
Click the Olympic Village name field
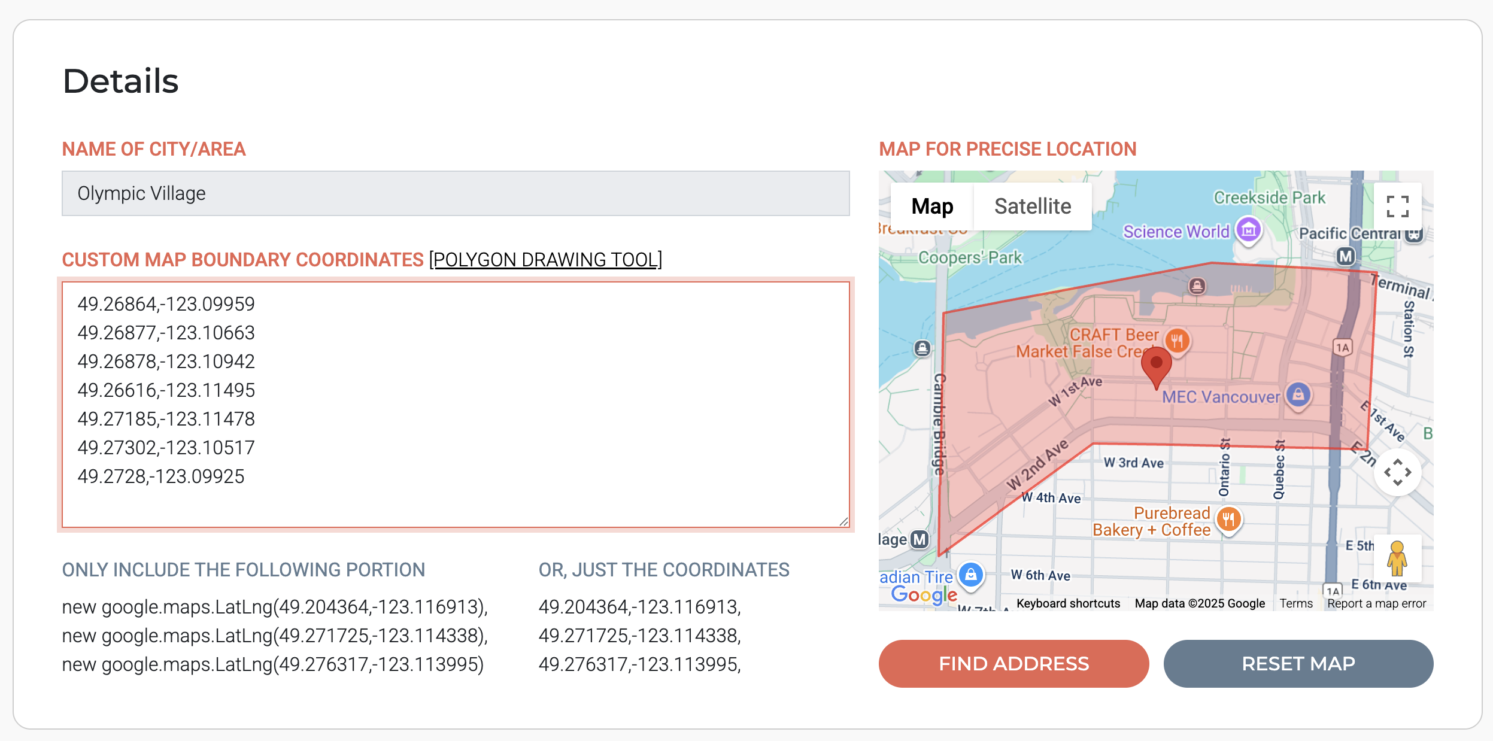tap(455, 193)
